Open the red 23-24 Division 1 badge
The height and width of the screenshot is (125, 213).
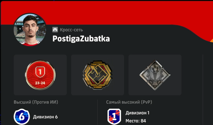40,75
